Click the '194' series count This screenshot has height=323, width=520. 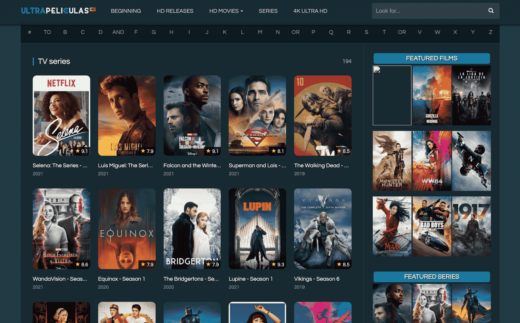pos(347,61)
